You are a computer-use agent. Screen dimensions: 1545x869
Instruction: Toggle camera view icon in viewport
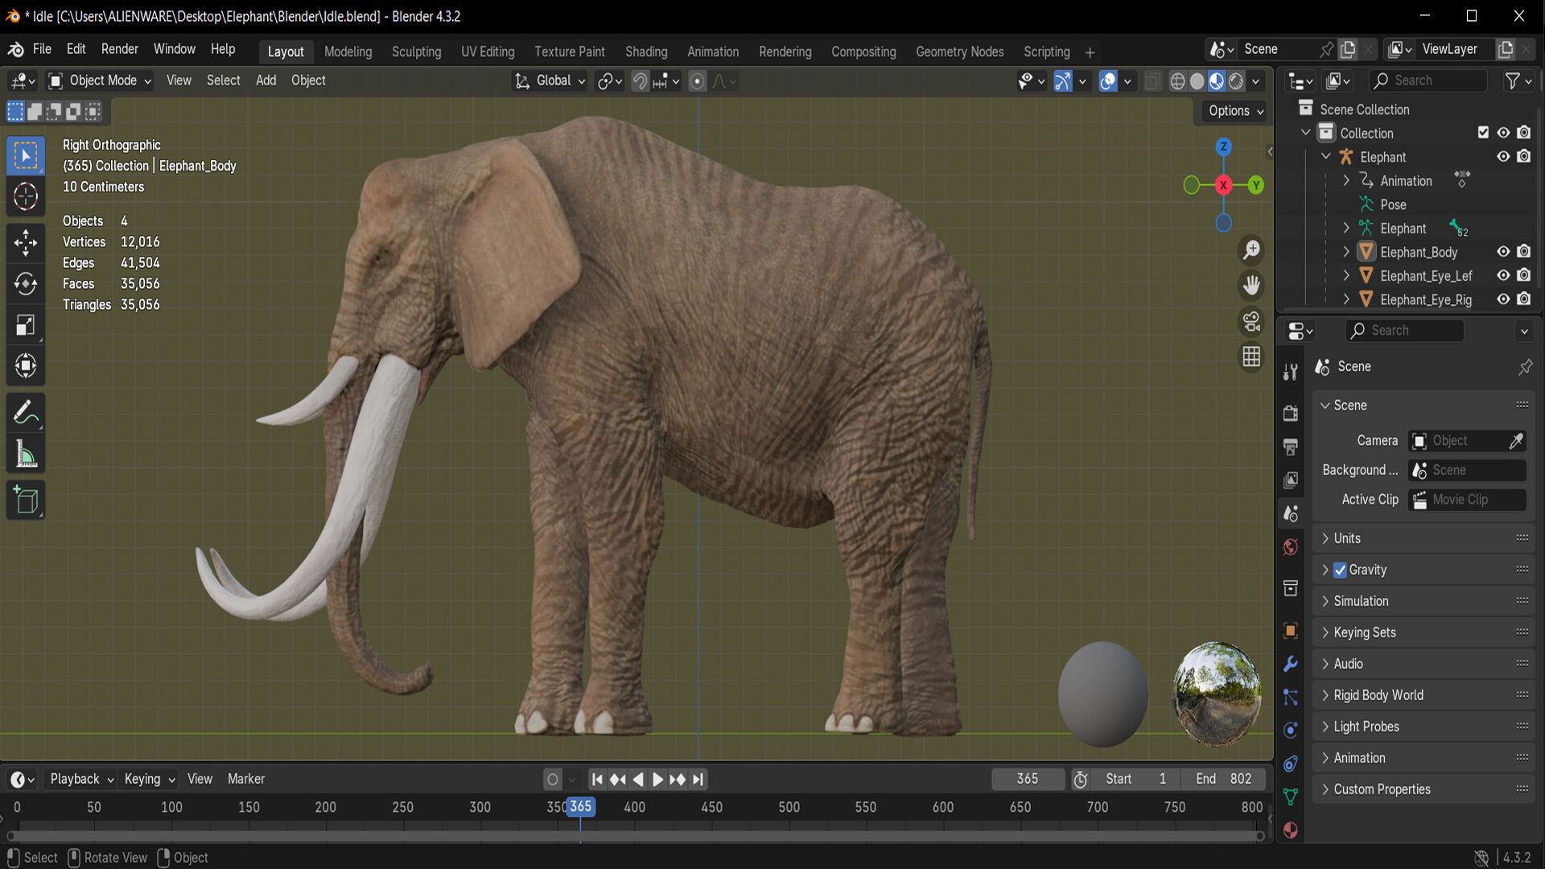[1251, 321]
